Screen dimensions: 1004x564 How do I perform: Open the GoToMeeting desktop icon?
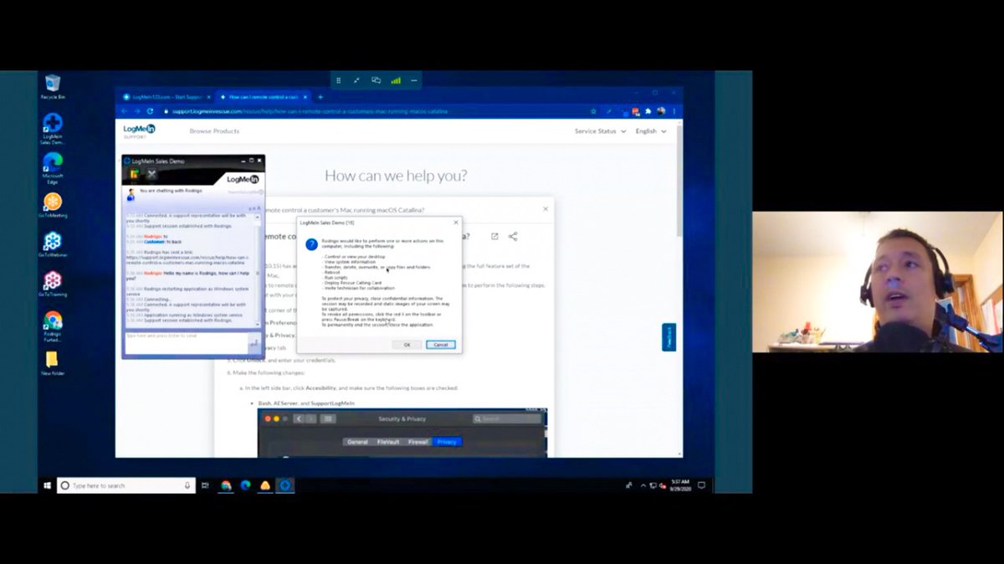53,206
